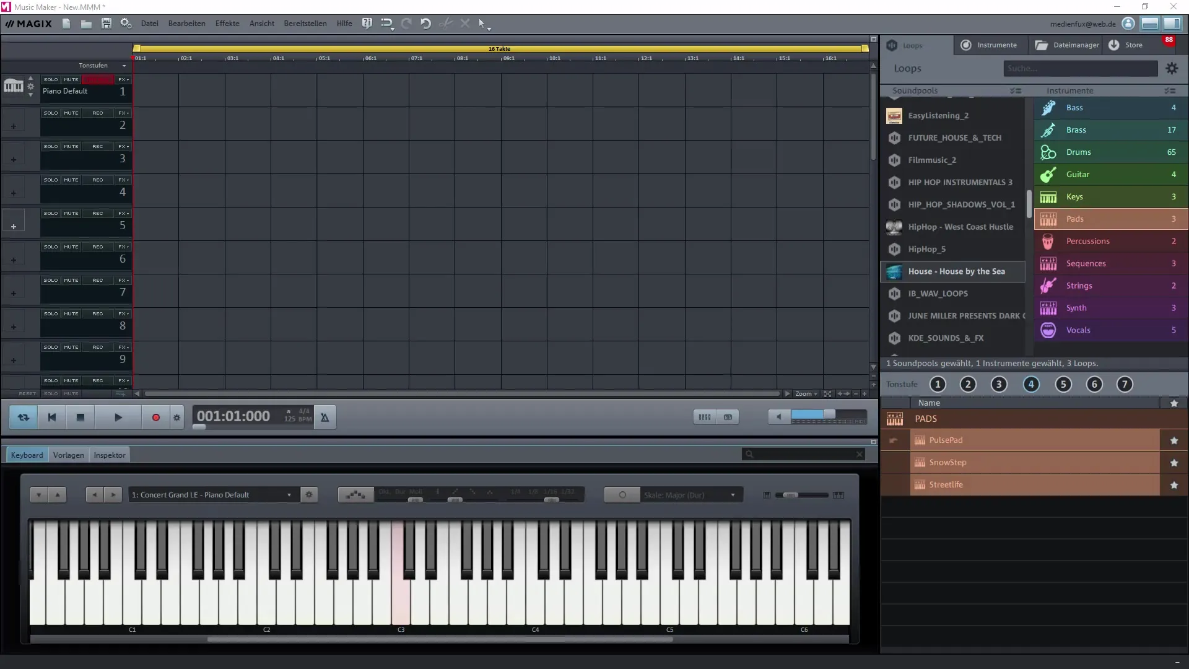Open a project with the folder icon
This screenshot has width=1189, height=669.
click(86, 24)
